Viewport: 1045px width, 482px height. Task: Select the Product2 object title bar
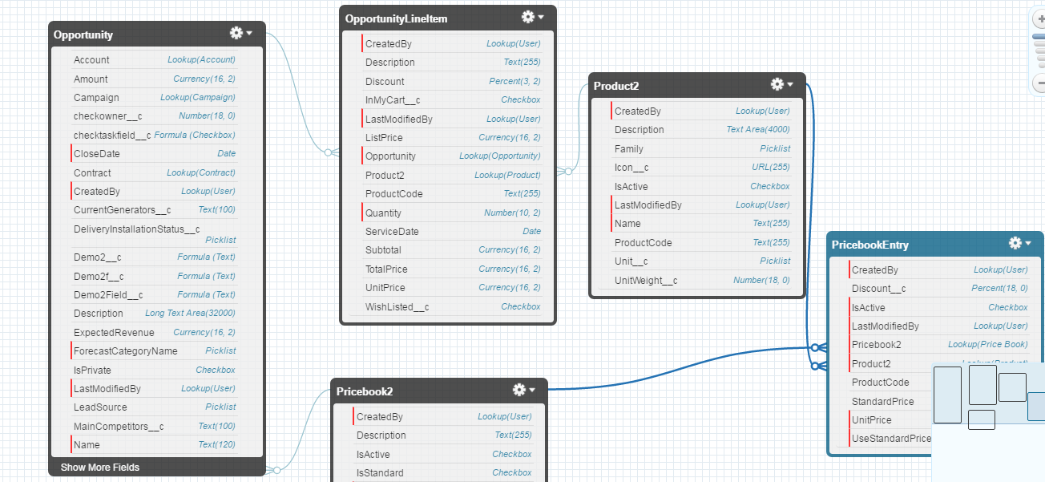point(697,85)
